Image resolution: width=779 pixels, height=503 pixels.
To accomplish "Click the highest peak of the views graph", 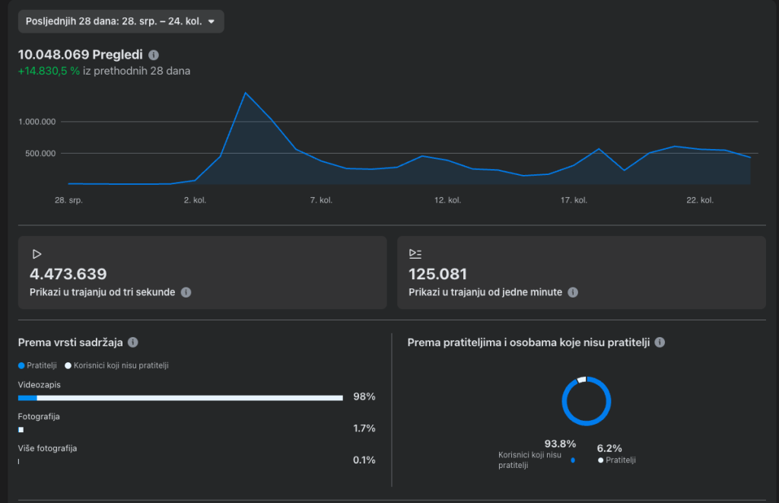I will click(245, 93).
